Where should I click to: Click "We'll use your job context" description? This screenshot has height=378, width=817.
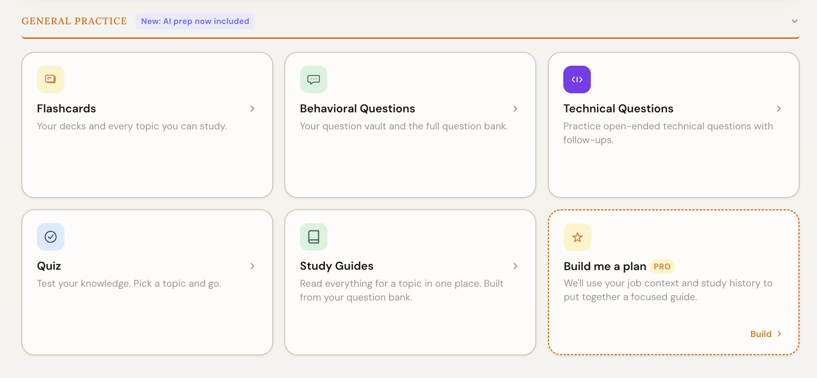(x=668, y=290)
